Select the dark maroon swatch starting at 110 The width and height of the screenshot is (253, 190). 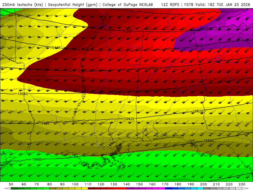point(91,188)
